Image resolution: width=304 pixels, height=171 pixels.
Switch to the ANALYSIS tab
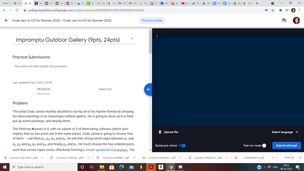coord(105,89)
